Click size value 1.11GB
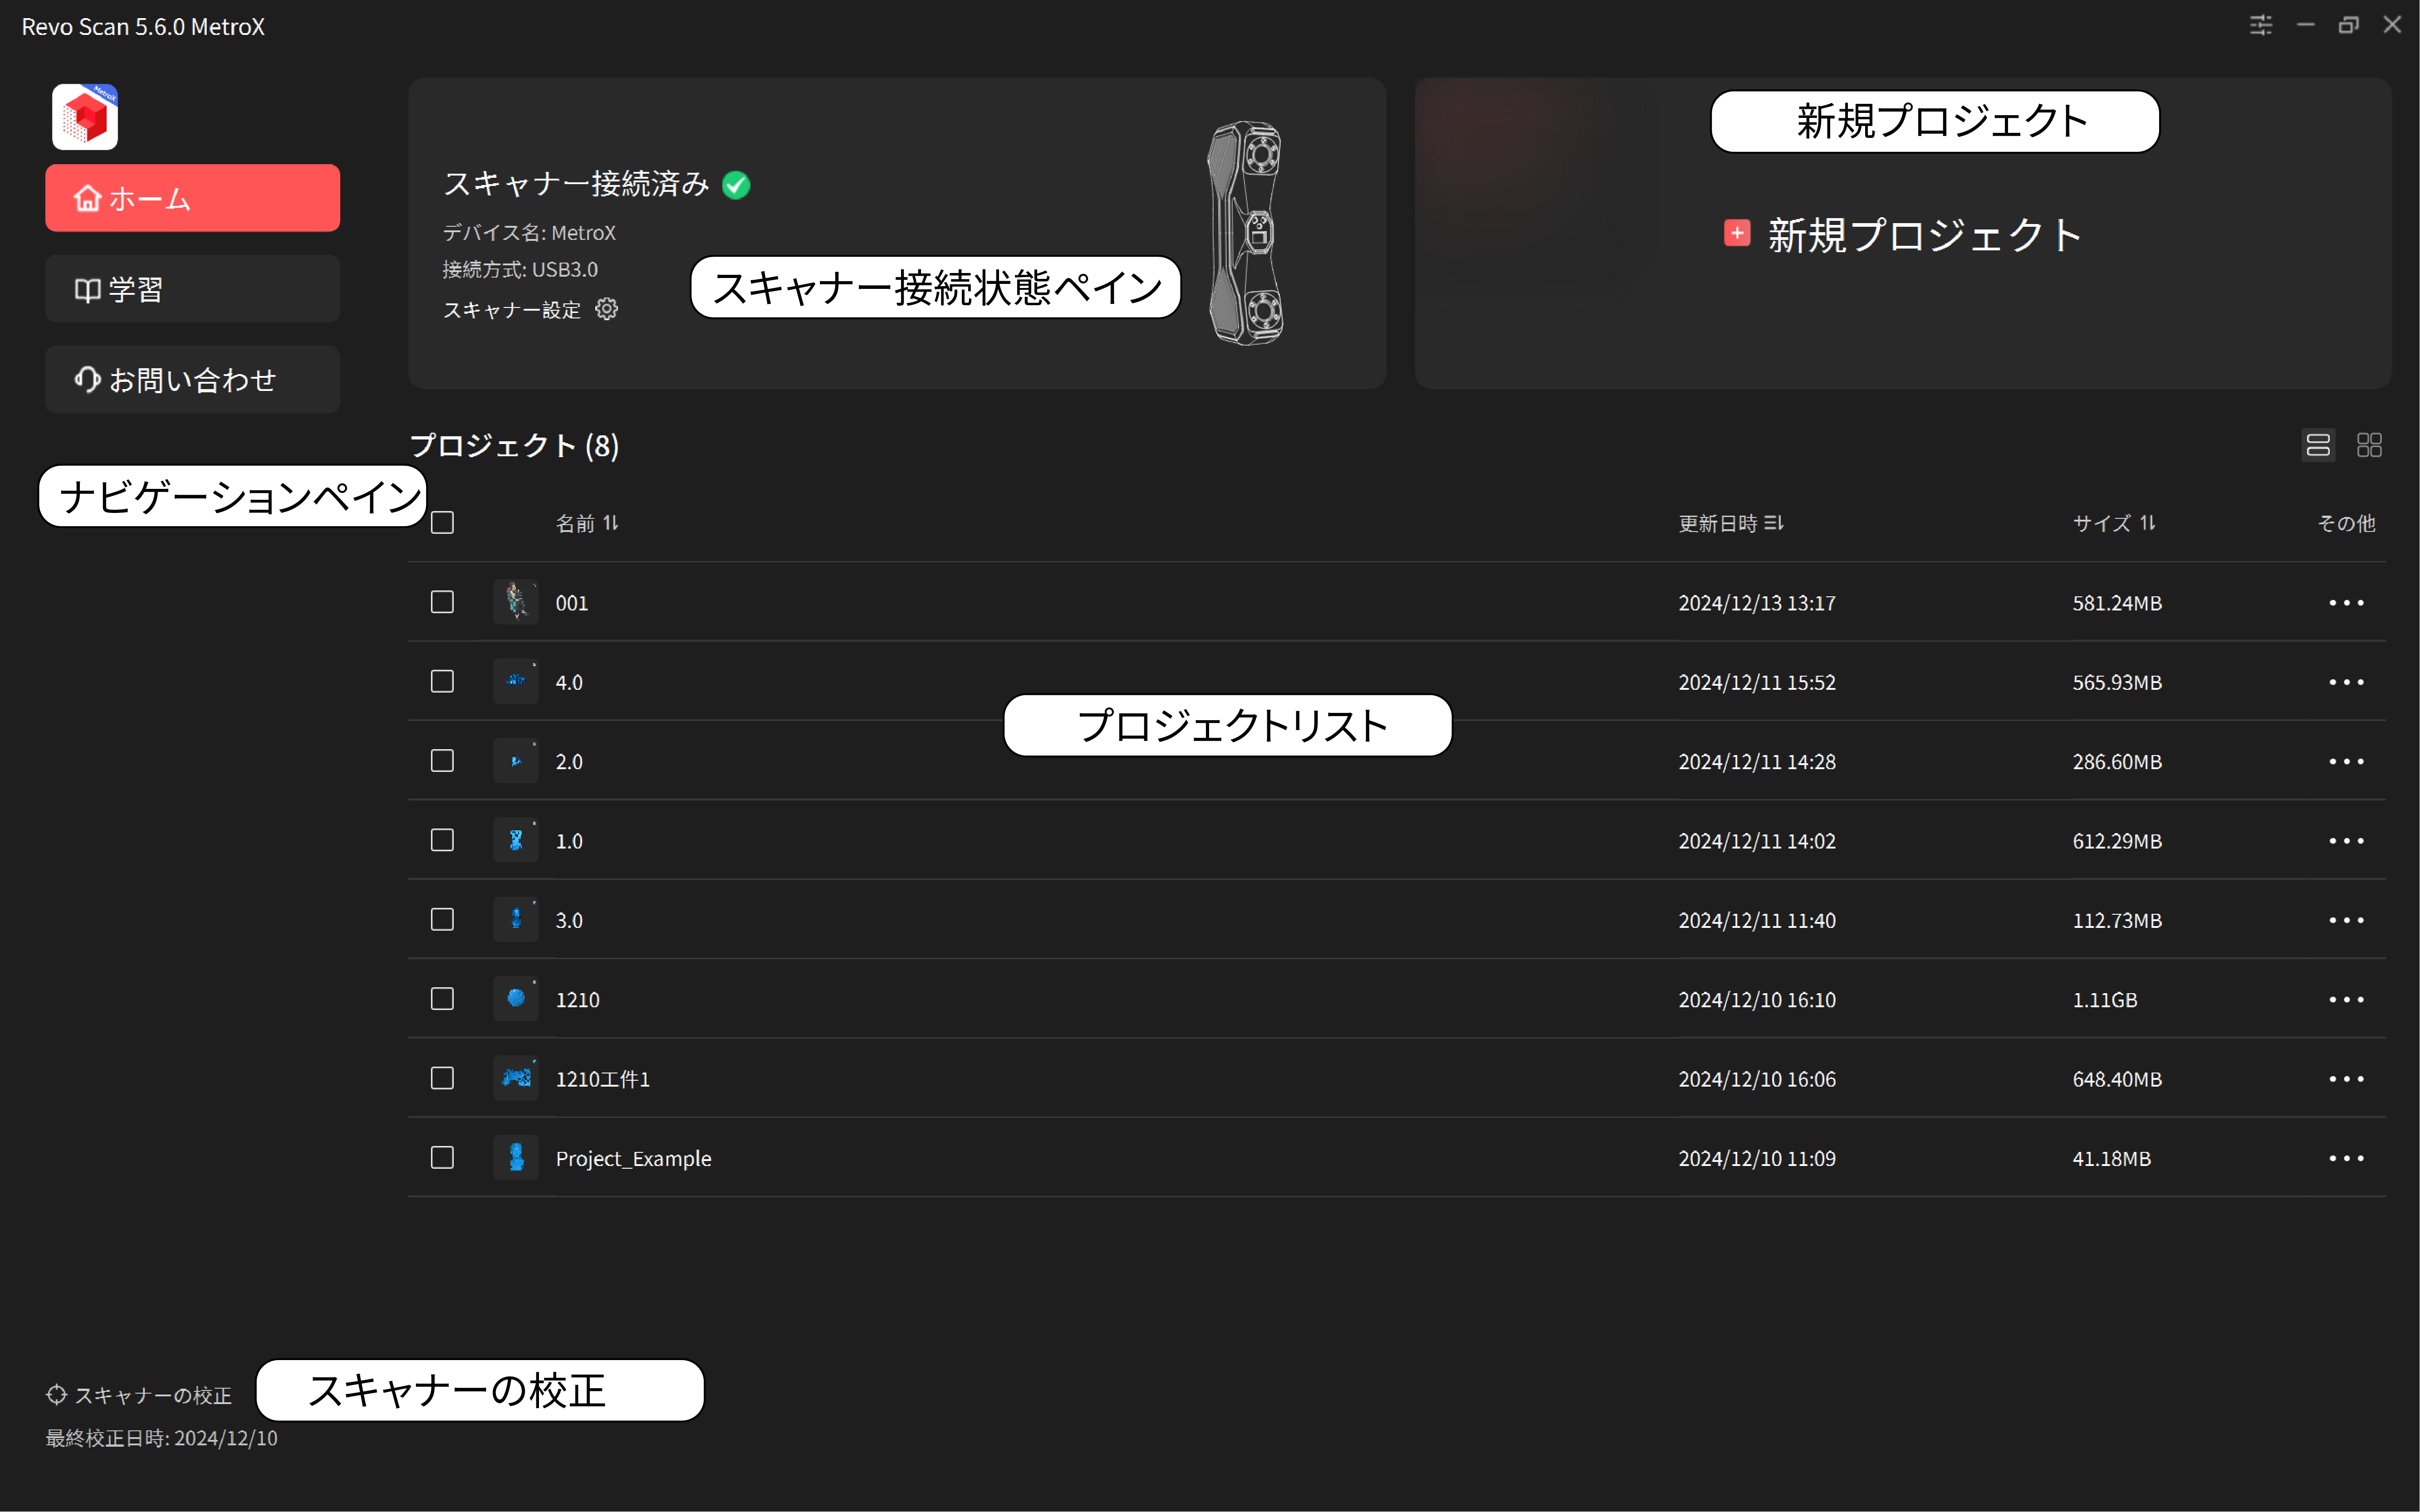 pyautogui.click(x=2104, y=1000)
